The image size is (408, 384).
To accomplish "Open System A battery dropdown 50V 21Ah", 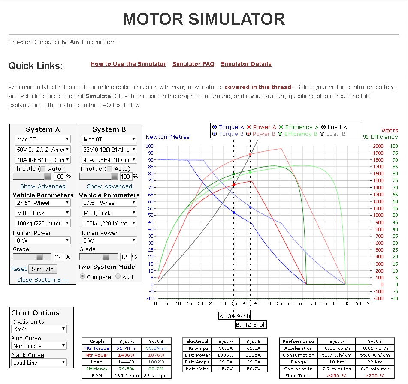I will pyautogui.click(x=43, y=150).
